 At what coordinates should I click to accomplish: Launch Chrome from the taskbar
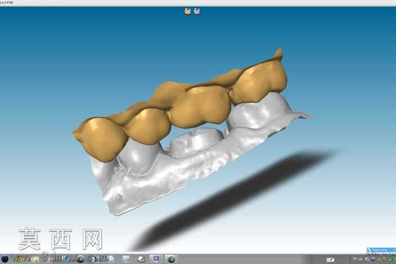(19, 259)
